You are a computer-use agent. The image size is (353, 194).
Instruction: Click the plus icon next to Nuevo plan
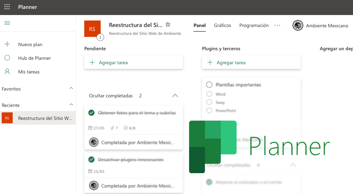click(7, 44)
